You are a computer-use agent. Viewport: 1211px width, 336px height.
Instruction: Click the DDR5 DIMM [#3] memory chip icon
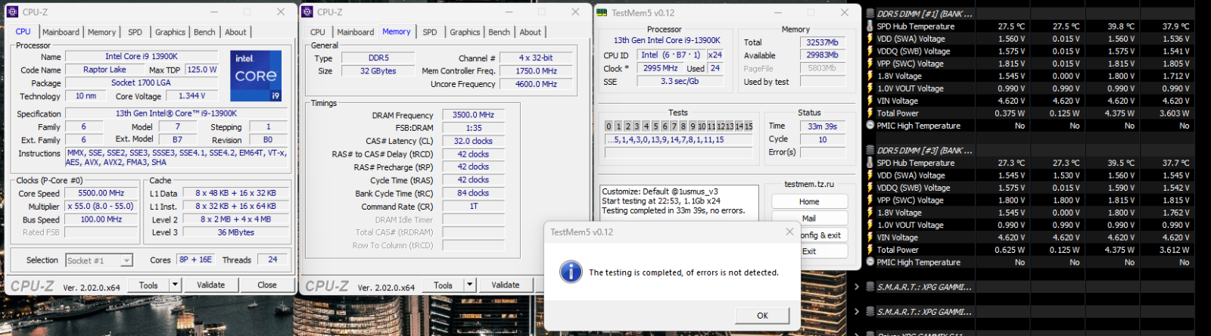pyautogui.click(x=870, y=151)
